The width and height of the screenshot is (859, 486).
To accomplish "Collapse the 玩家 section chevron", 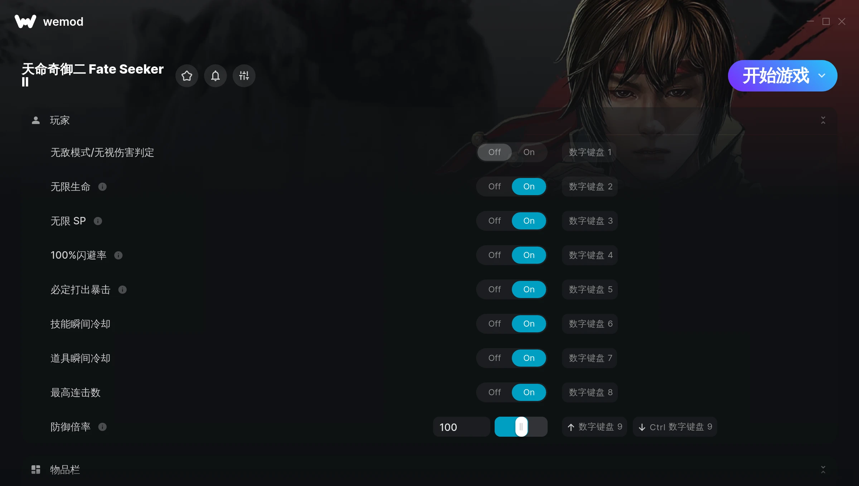I will click(x=823, y=120).
